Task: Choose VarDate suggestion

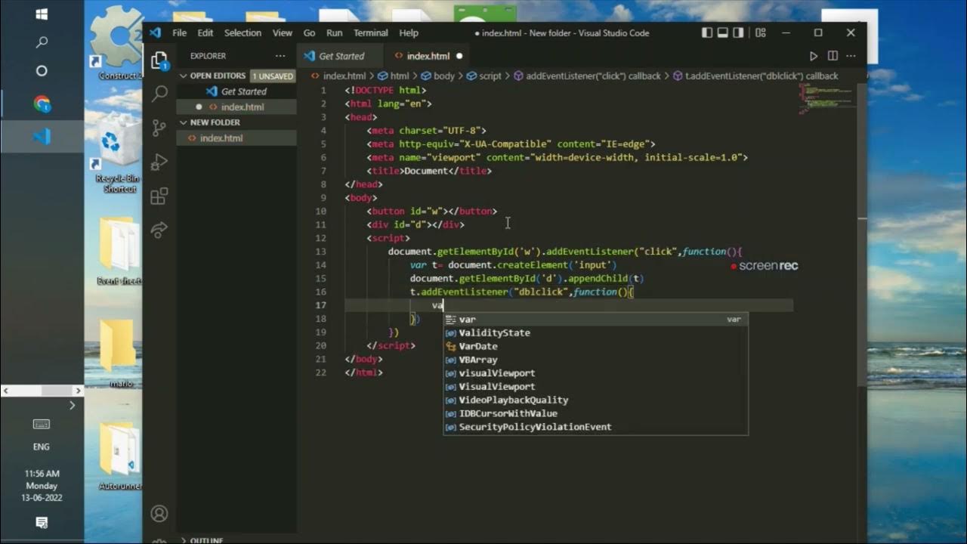Action: [x=595, y=346]
